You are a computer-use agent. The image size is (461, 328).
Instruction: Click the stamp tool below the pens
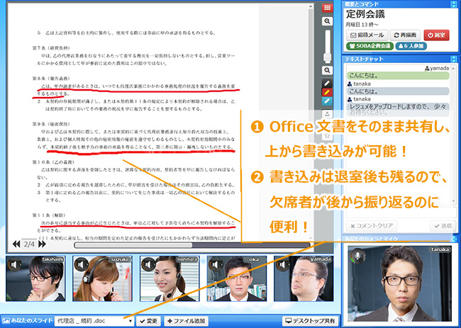(x=327, y=114)
